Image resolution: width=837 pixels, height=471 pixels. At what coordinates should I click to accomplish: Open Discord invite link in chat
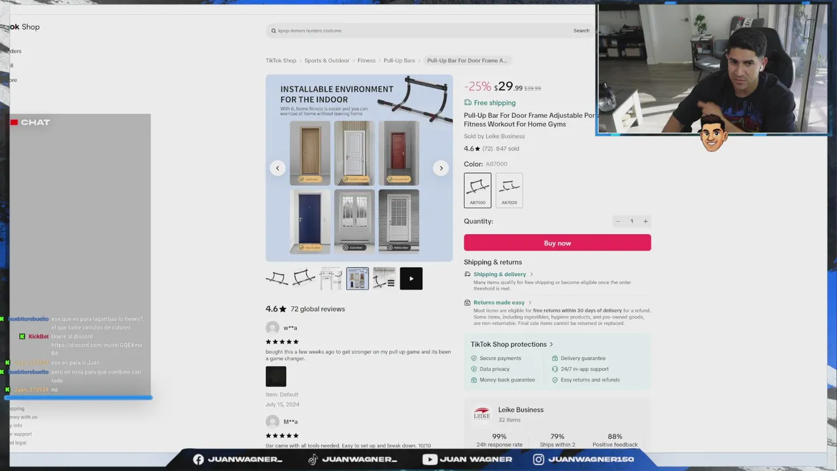(96, 349)
